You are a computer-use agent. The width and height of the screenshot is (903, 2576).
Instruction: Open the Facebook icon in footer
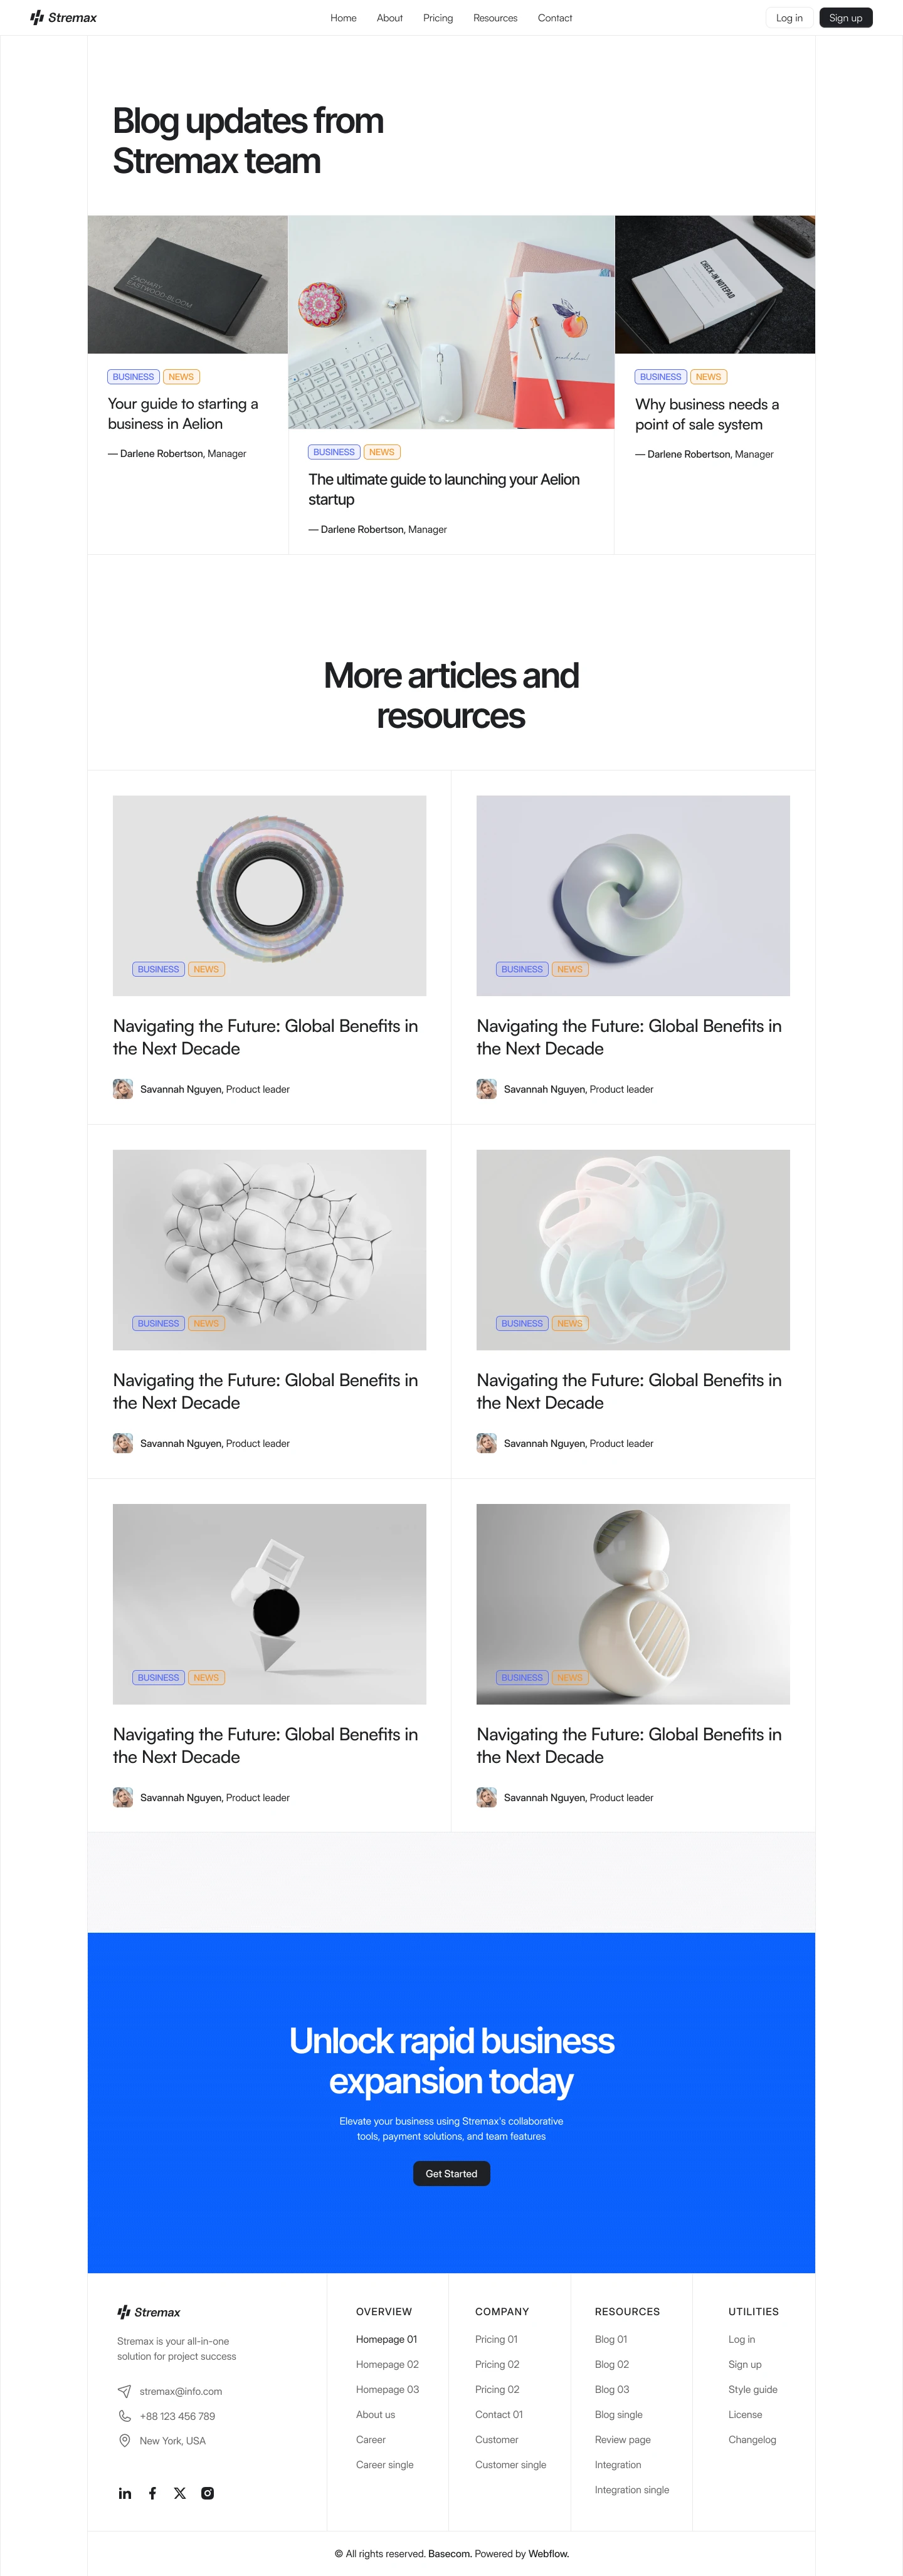pos(152,2493)
